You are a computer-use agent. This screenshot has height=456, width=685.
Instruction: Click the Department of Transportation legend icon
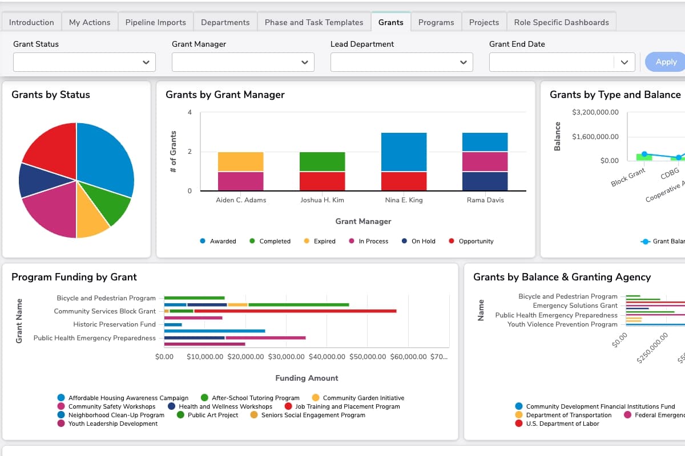point(519,415)
